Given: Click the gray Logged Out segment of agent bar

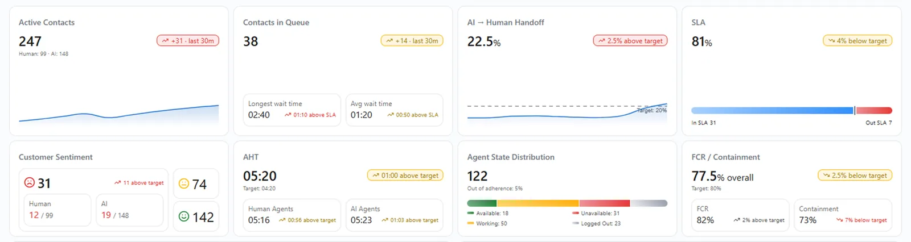Looking at the screenshot, I should click(649, 203).
